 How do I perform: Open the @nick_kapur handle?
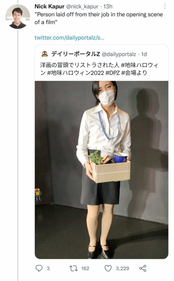(x=82, y=6)
